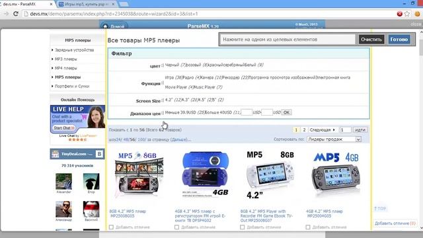Open TinyDeal.com VK group widget header
This screenshot has width=423, height=238.
tap(77, 154)
